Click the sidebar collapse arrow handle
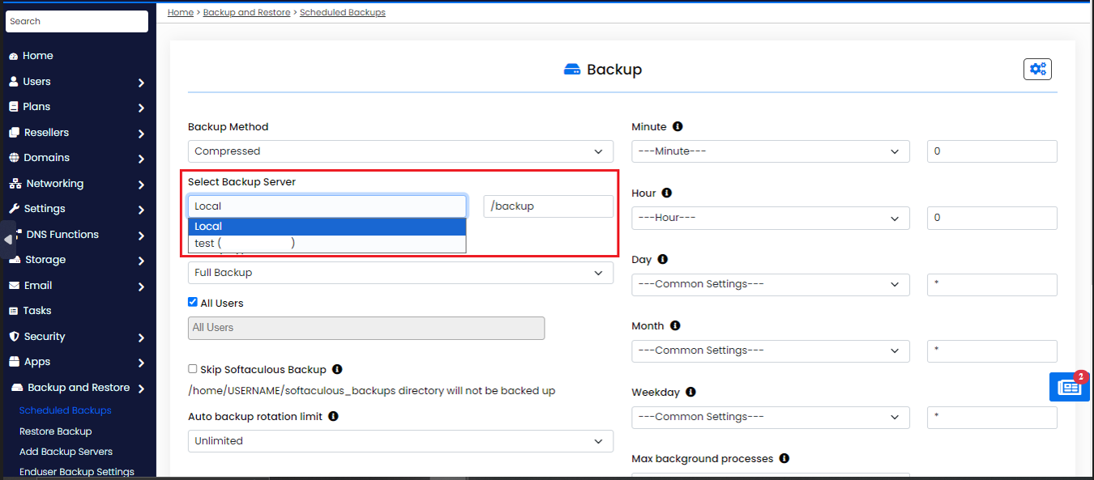The image size is (1094, 480). click(x=8, y=240)
